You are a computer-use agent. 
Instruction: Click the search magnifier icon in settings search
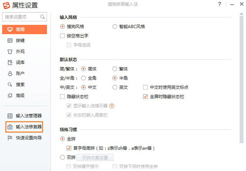point(42,17)
